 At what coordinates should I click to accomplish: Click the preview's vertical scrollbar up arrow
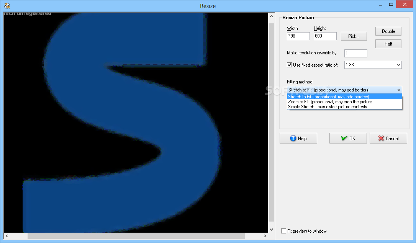click(x=271, y=16)
